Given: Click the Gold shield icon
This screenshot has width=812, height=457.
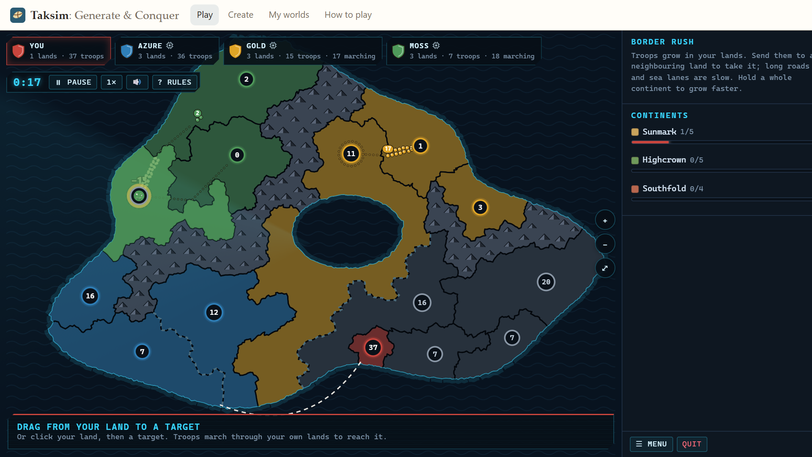Looking at the screenshot, I should (x=235, y=51).
